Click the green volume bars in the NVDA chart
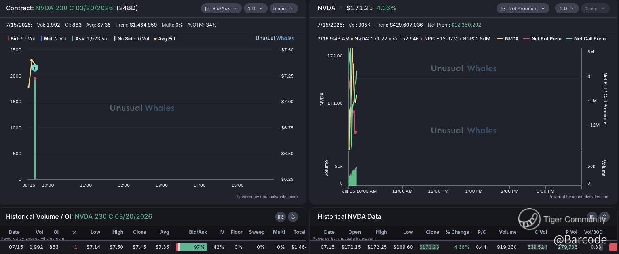 click(x=353, y=177)
